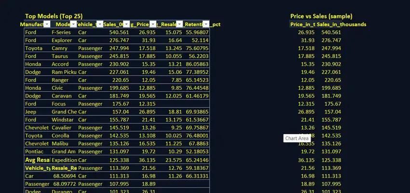This screenshot has width=410, height=193.
Task: Select 26.935 in Price vs Sales sample
Action: 306,32
